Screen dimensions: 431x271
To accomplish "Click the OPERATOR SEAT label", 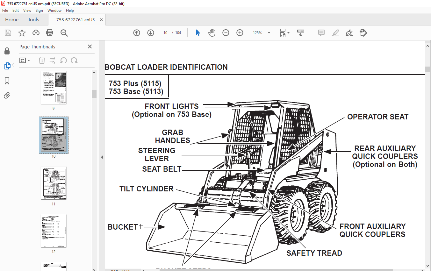I will 378,117.
